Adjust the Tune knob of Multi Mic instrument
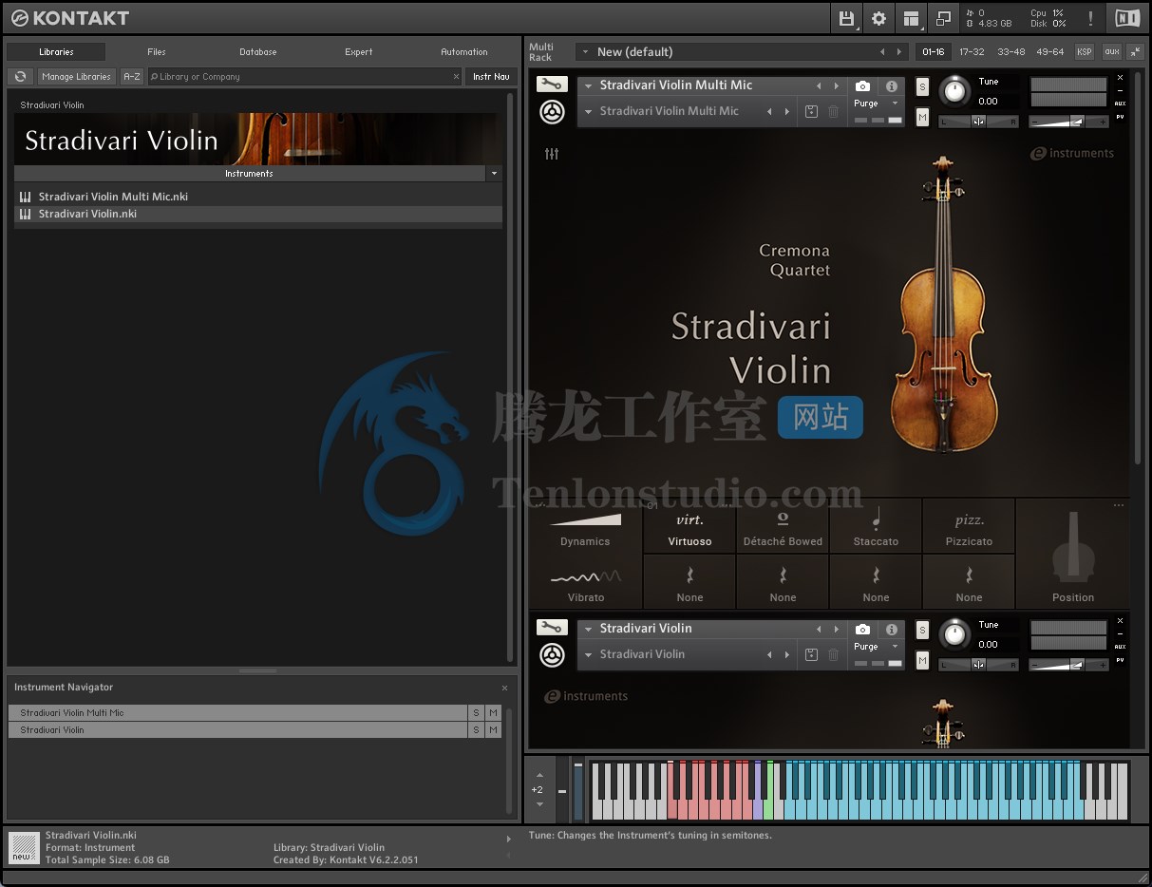 pyautogui.click(x=954, y=91)
